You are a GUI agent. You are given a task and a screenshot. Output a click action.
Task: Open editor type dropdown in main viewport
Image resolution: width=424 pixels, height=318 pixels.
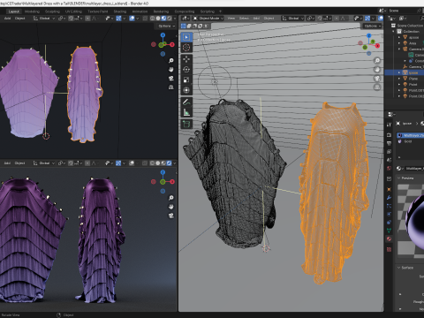tap(185, 19)
